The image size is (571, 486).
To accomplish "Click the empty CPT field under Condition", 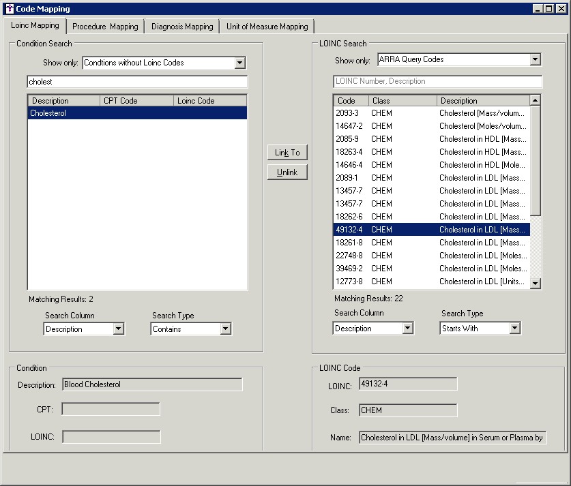I will 111,409.
